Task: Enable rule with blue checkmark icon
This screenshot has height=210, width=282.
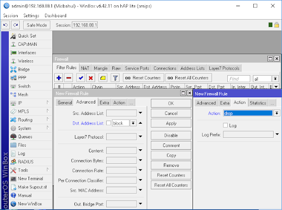Action: (x=81, y=78)
